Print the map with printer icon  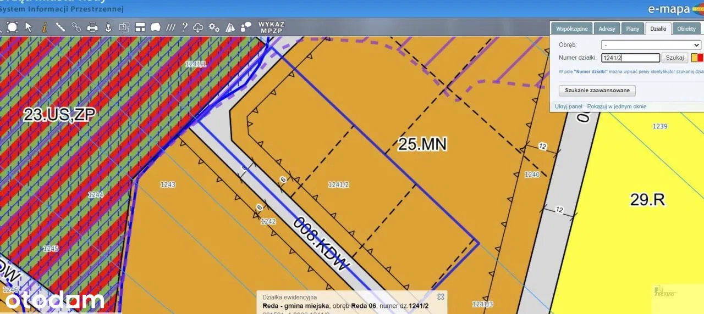92,27
